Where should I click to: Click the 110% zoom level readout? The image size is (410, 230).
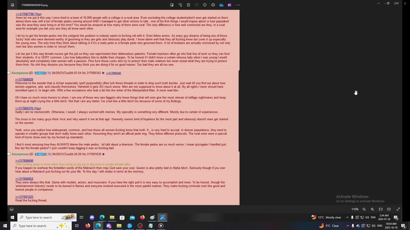tap(355, 209)
